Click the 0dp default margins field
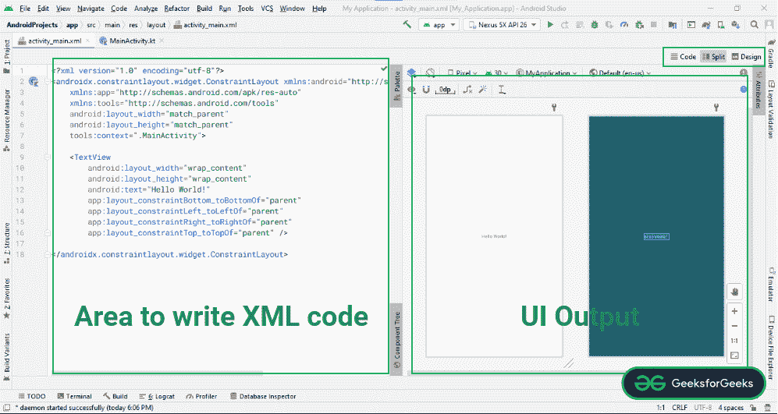 pos(446,90)
